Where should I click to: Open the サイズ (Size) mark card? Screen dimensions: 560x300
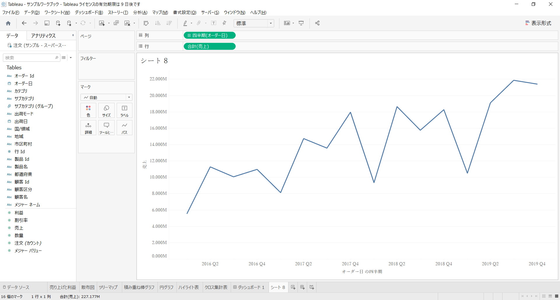(x=106, y=111)
